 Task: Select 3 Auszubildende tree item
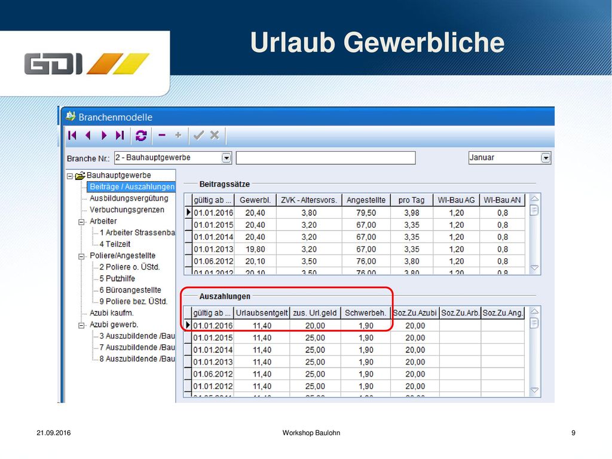pyautogui.click(x=137, y=336)
